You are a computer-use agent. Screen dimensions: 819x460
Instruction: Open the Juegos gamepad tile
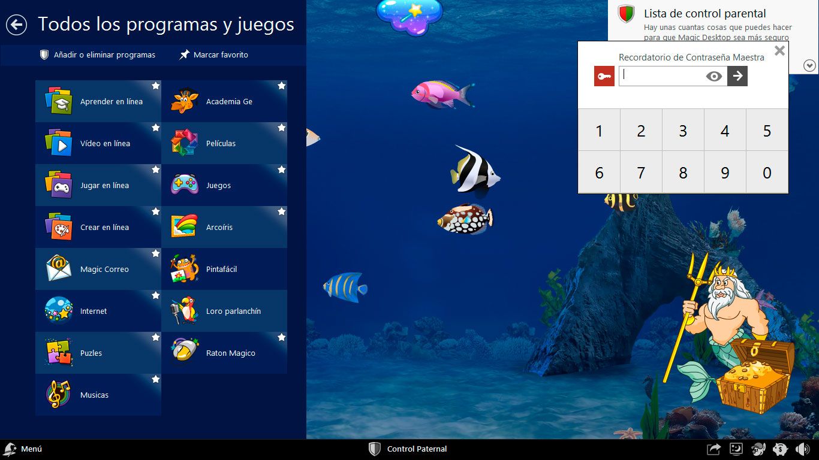click(x=224, y=185)
